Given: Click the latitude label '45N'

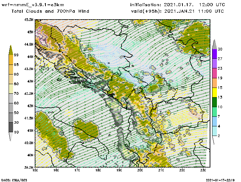Looking at the screenshot, I should tap(30, 32).
